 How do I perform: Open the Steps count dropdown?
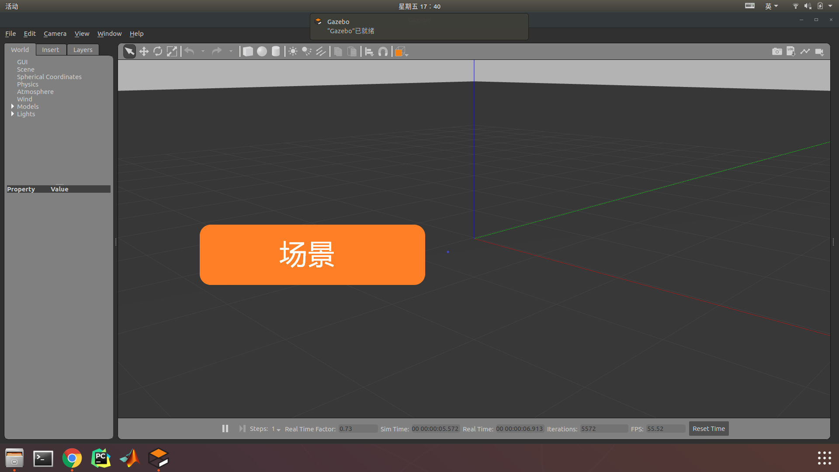tap(276, 429)
